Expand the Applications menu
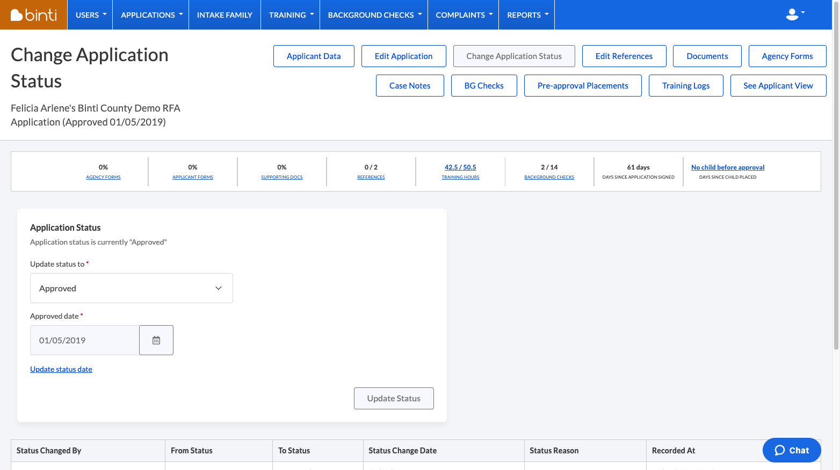This screenshot has width=840, height=470. [x=152, y=15]
